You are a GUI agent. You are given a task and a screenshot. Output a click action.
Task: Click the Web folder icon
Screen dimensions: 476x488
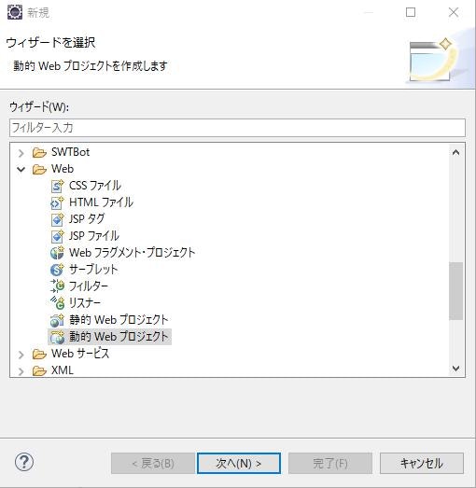[x=39, y=169]
